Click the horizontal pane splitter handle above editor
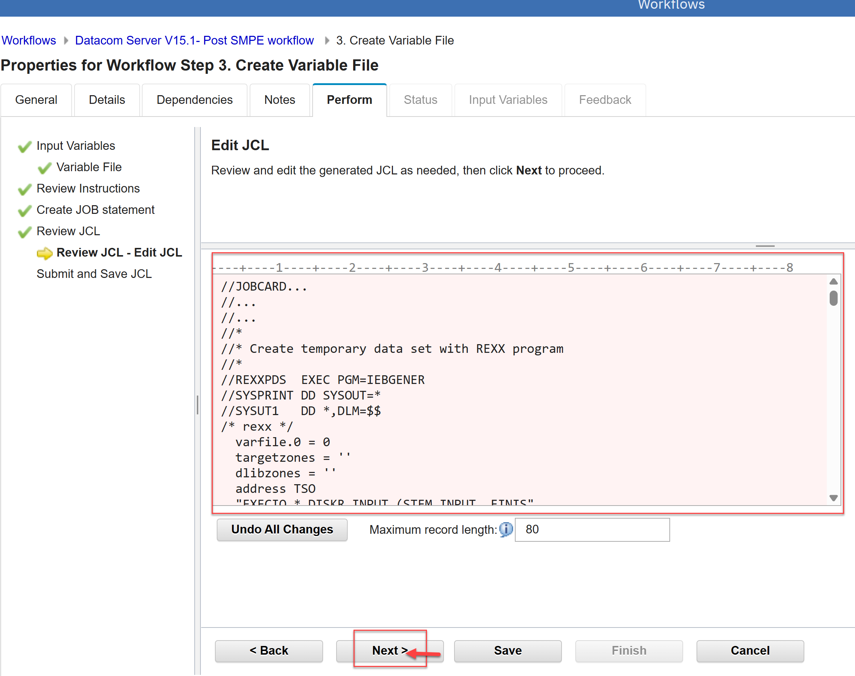 [x=765, y=246]
